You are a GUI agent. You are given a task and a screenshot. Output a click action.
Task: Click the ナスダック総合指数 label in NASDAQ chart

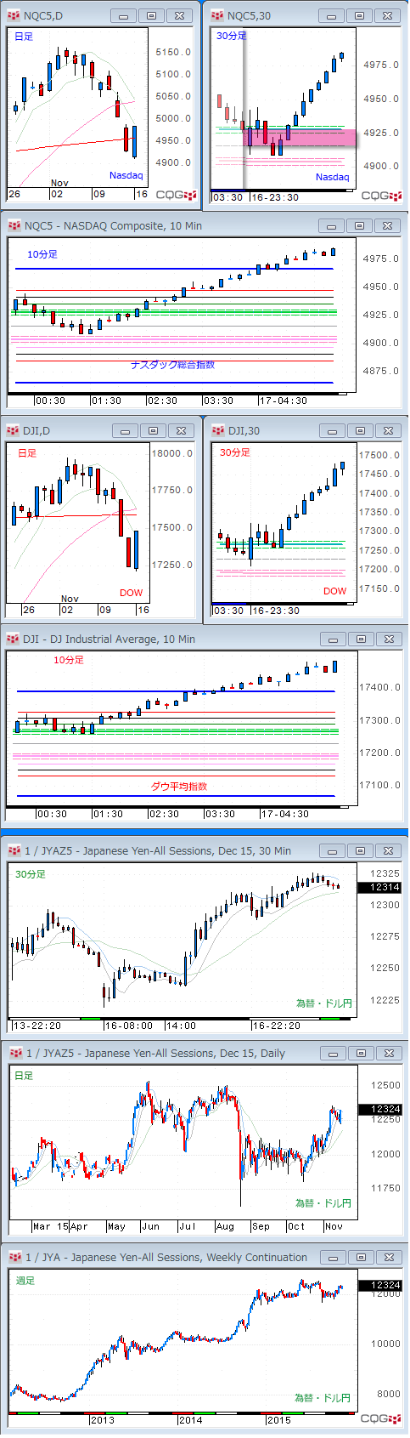coord(173,364)
